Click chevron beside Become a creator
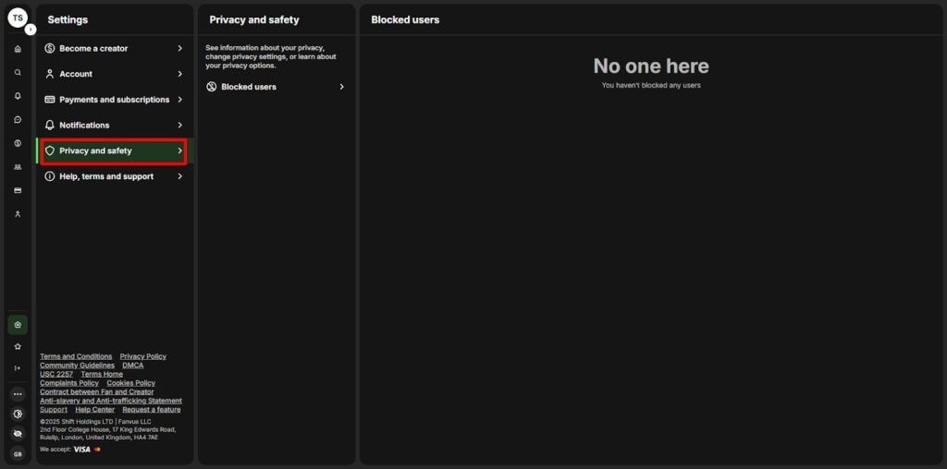947x469 pixels. pos(180,48)
